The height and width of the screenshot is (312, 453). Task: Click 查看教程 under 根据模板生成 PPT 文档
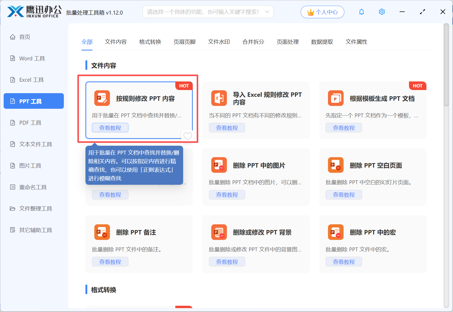[x=344, y=128]
